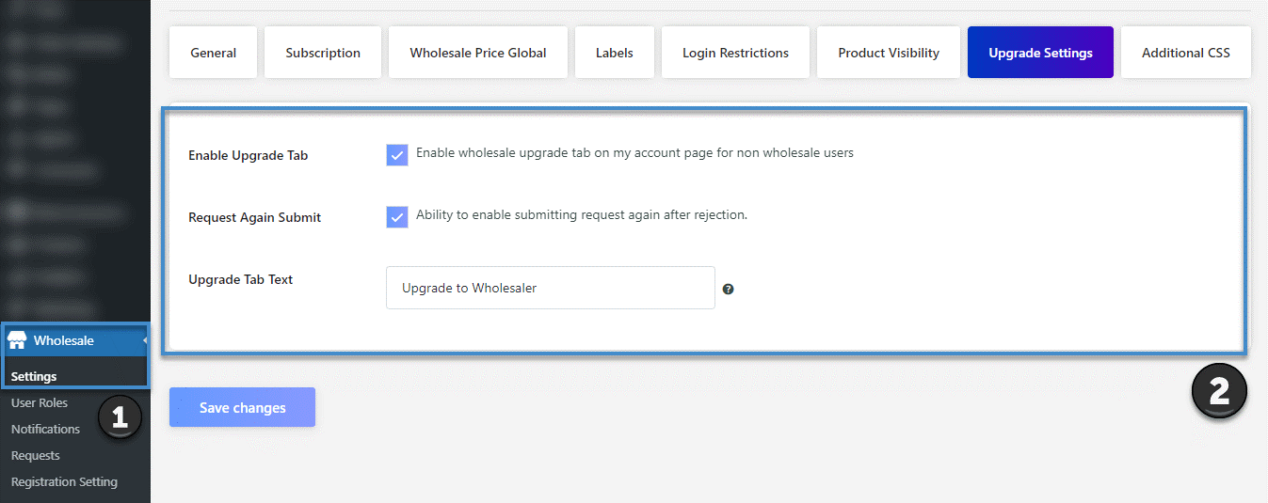Image resolution: width=1268 pixels, height=503 pixels.
Task: Select the Upgrade Settings tab
Action: pyautogui.click(x=1040, y=53)
